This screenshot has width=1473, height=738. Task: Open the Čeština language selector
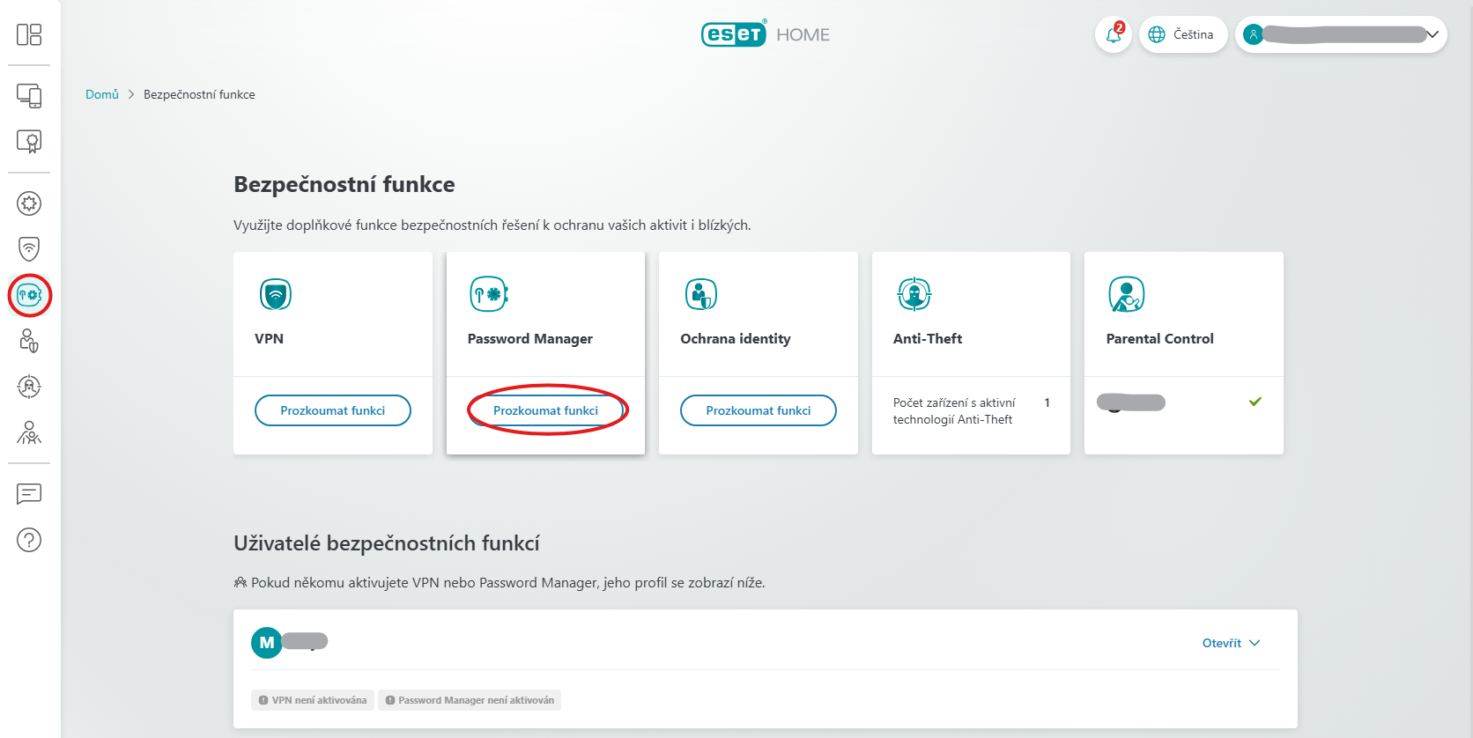[x=1183, y=34]
